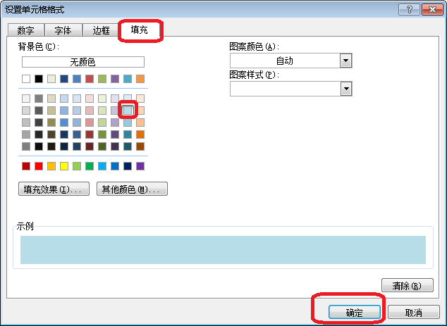The image size is (447, 326).
Task: Click the 无颜色 no-color button
Action: coord(83,62)
